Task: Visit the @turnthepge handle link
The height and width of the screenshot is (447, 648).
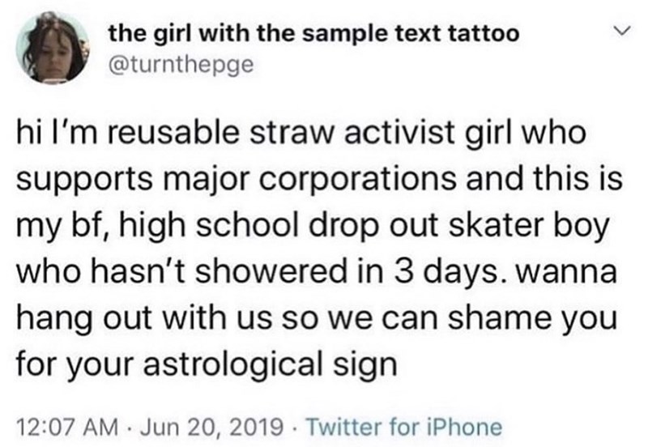Action: (x=181, y=65)
